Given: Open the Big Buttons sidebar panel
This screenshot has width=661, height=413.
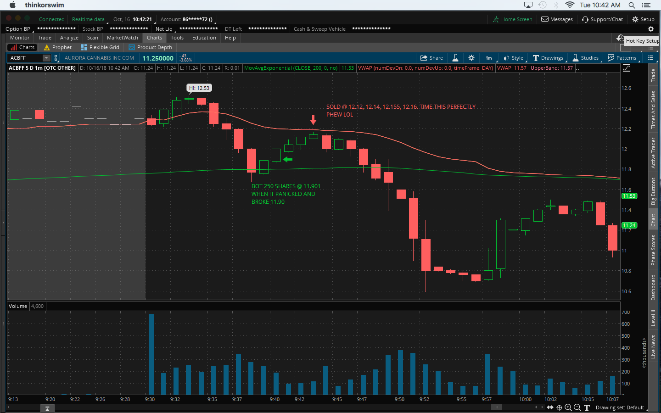Looking at the screenshot, I should click(x=653, y=191).
